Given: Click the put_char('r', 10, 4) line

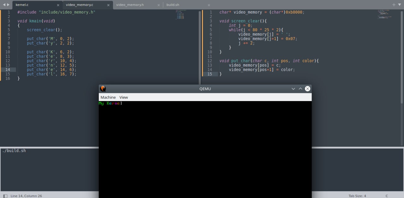Looking at the screenshot, I should coord(51,60).
